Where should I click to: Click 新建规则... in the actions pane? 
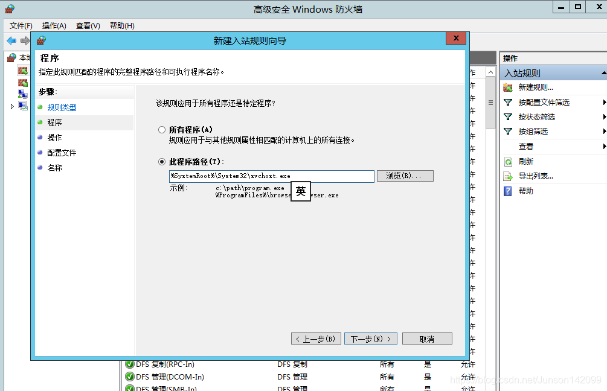click(536, 87)
